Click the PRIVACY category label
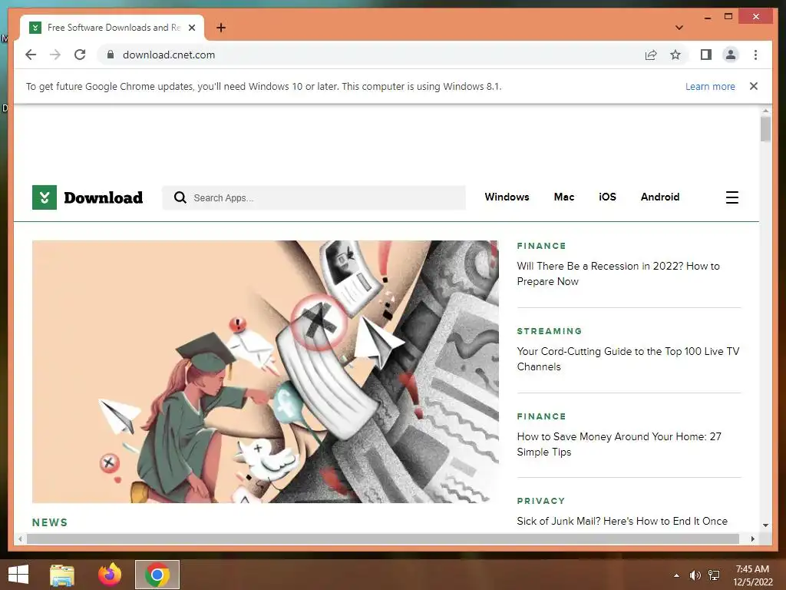 click(541, 501)
